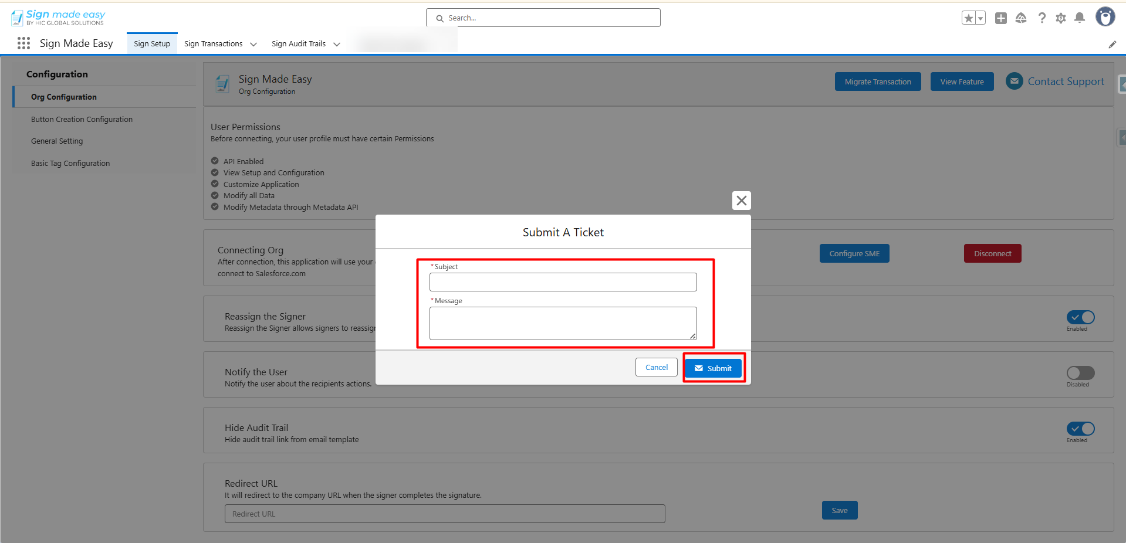Select Org Configuration in the sidebar
Screen dimensions: 1126x543
(x=105, y=97)
